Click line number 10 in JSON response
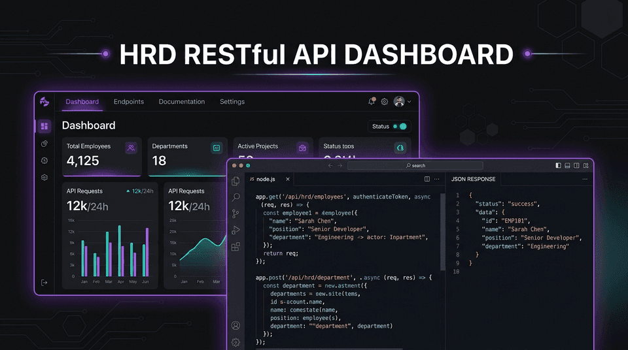628x350 pixels. (x=456, y=272)
